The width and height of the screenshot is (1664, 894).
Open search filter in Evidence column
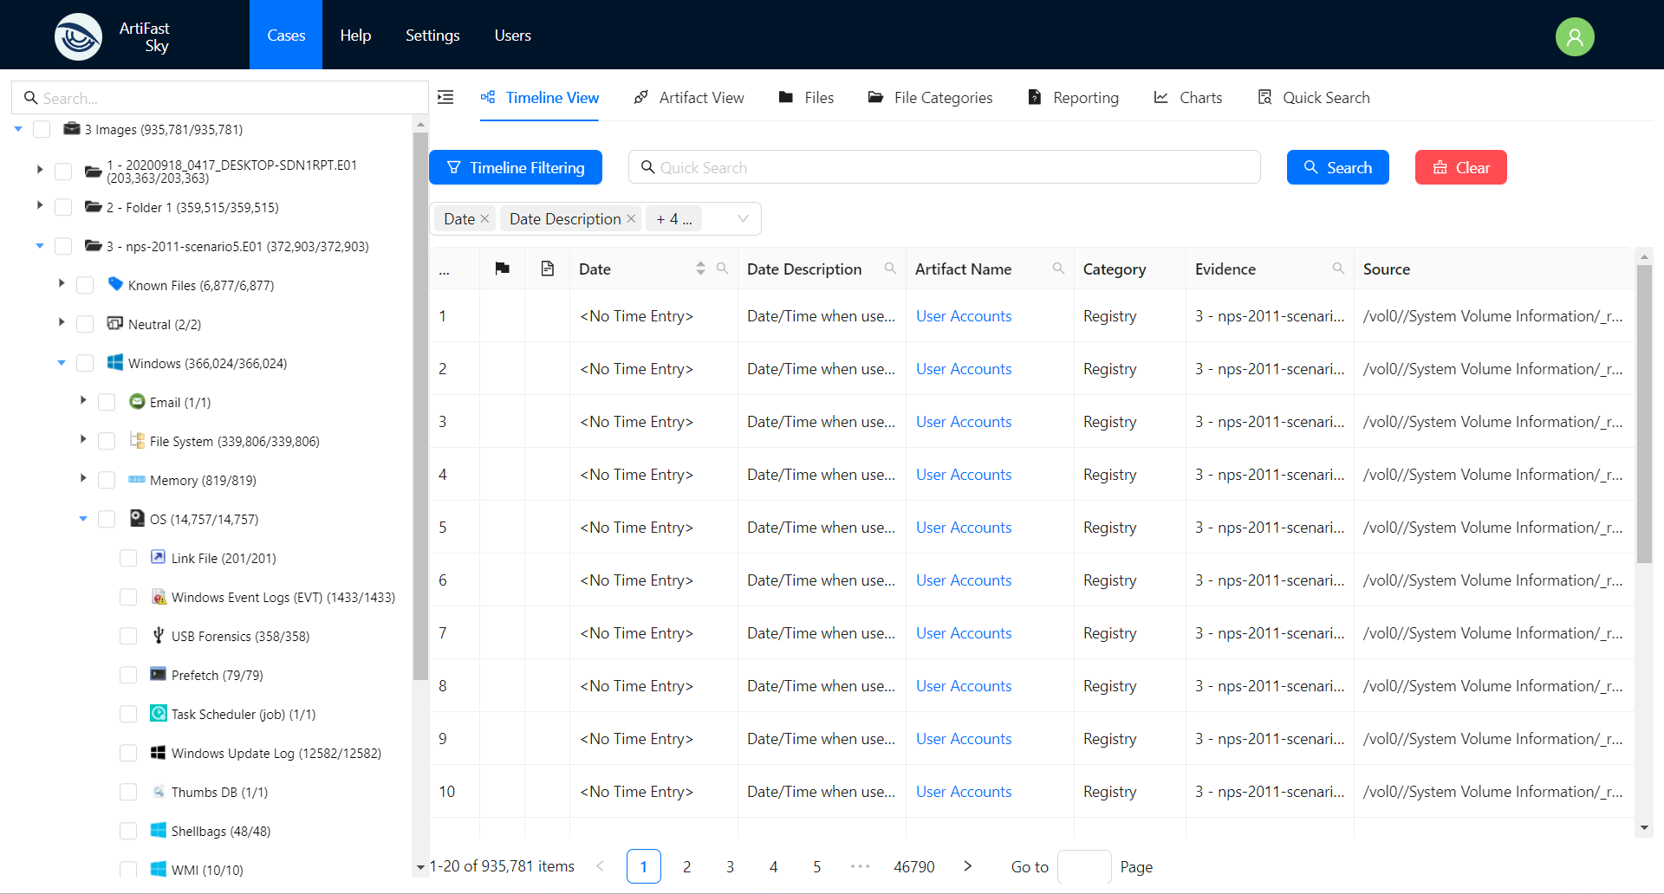(x=1337, y=269)
